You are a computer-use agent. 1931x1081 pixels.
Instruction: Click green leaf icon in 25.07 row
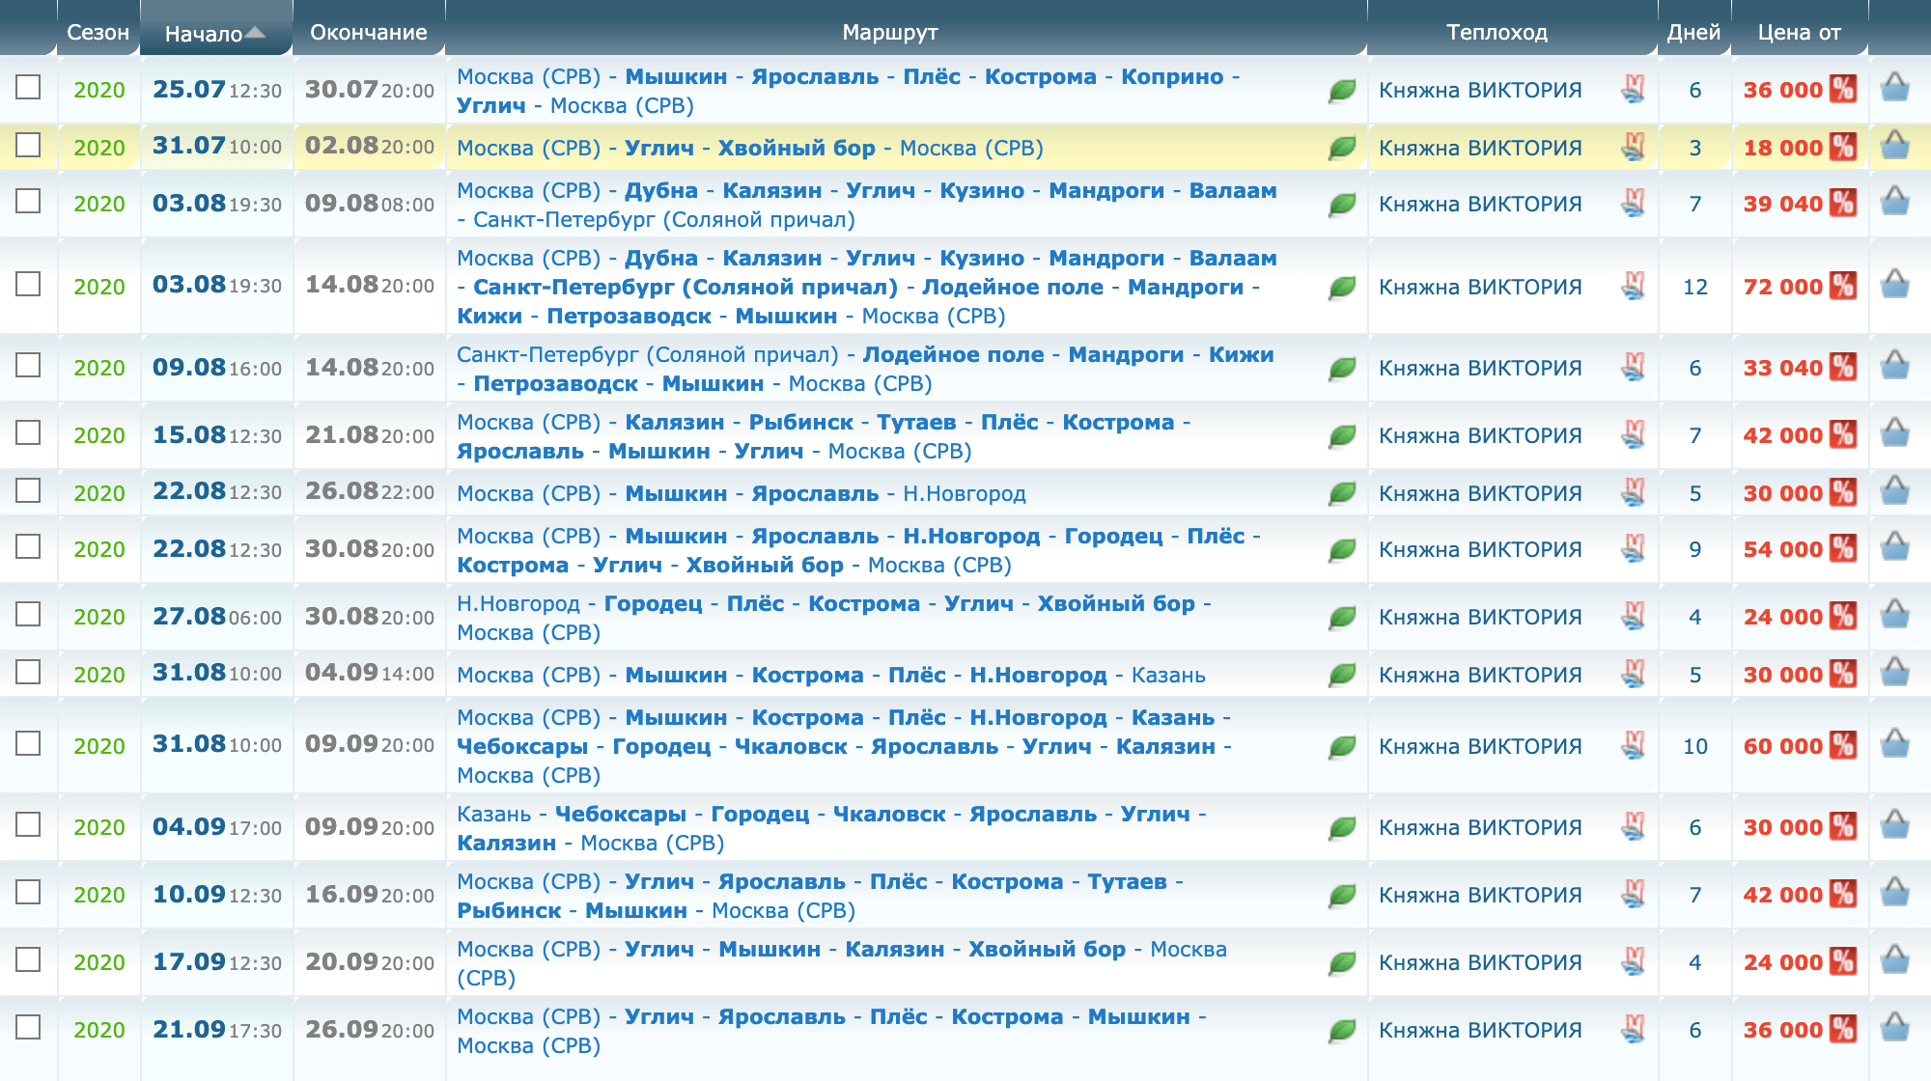(1342, 91)
